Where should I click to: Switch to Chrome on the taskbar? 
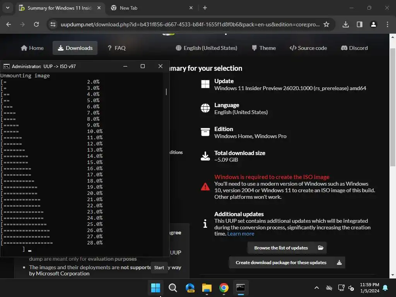(x=224, y=288)
